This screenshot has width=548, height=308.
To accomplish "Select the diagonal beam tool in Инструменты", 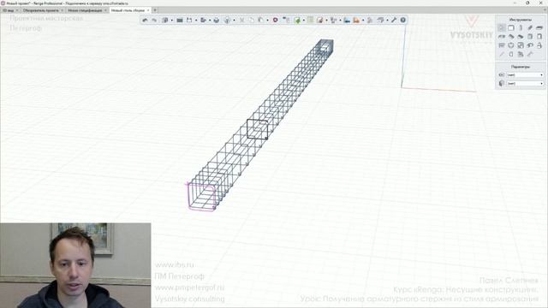I will point(530,28).
